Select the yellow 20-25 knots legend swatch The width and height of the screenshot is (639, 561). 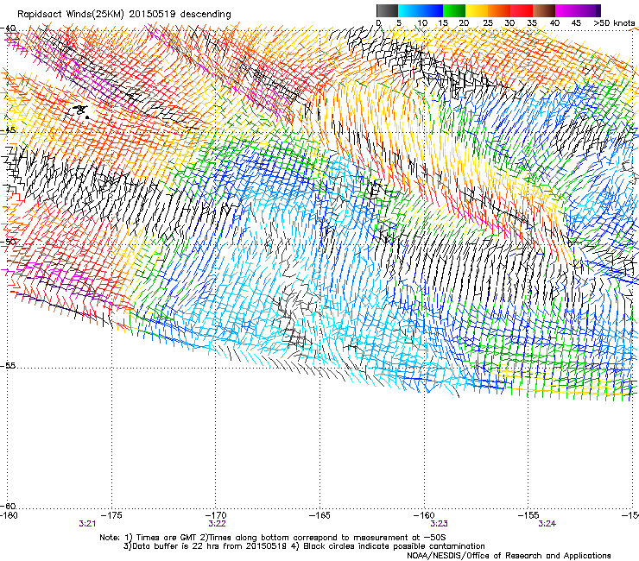477,10
